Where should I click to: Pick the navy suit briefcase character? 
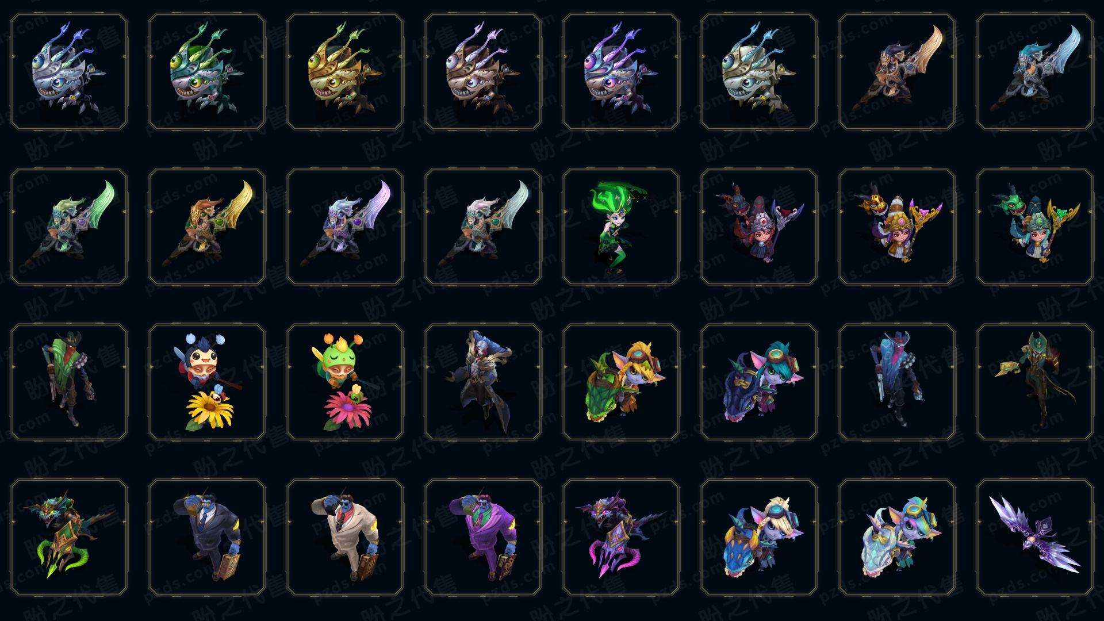(207, 537)
